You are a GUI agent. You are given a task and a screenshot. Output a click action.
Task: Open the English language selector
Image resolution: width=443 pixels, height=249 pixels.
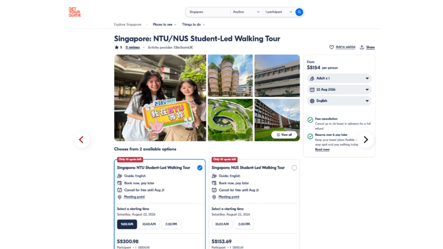[339, 101]
